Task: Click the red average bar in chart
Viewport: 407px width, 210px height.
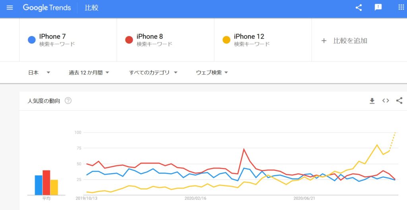Action: coord(47,183)
